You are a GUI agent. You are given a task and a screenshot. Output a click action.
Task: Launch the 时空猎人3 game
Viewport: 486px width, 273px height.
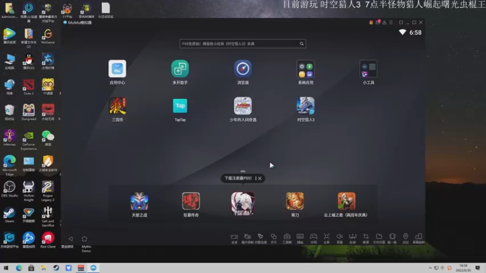306,106
